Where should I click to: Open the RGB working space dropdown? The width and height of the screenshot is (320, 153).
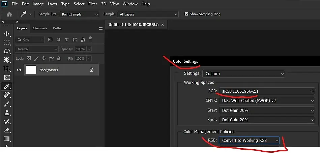tap(267, 91)
